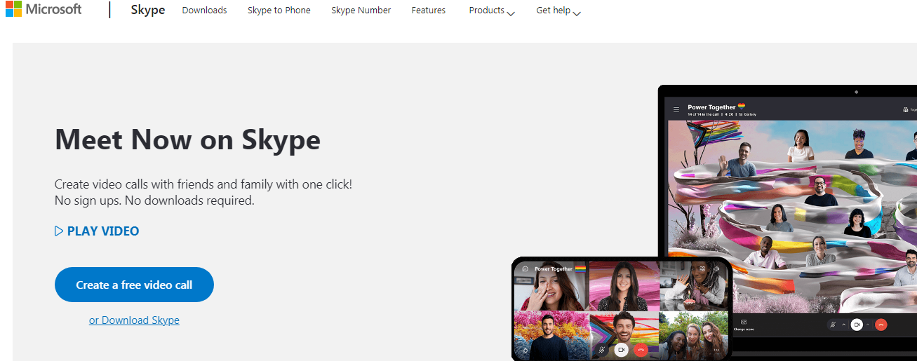The image size is (917, 361).
Task: Click the Together mode icon at laptop top right
Action: point(906,109)
